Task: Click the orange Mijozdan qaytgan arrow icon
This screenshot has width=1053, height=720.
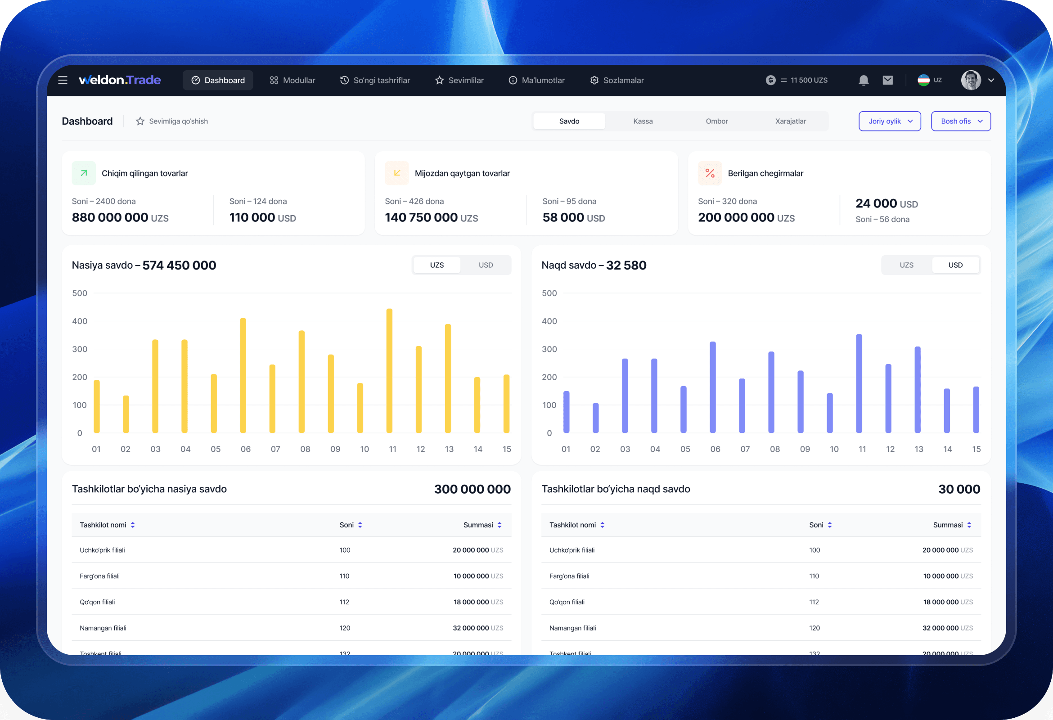Action: (x=397, y=173)
